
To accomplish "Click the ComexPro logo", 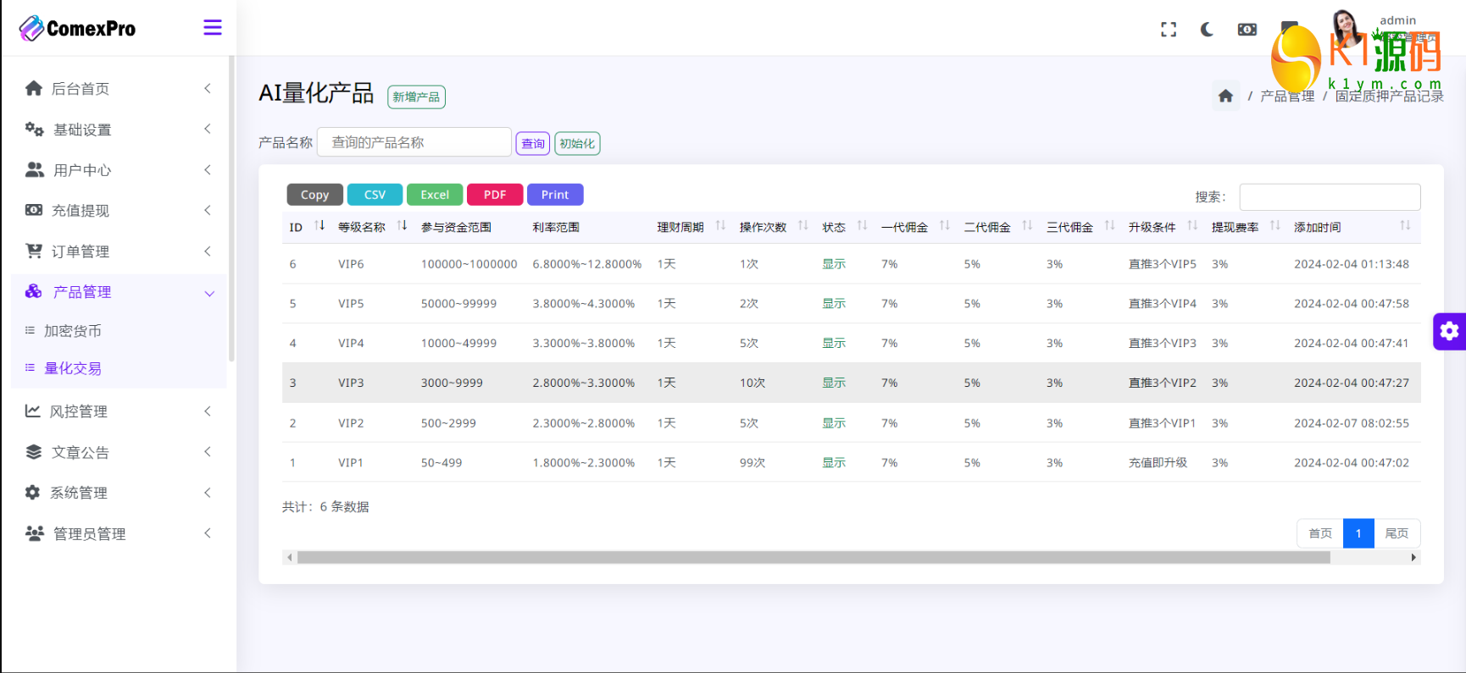I will coord(78,29).
